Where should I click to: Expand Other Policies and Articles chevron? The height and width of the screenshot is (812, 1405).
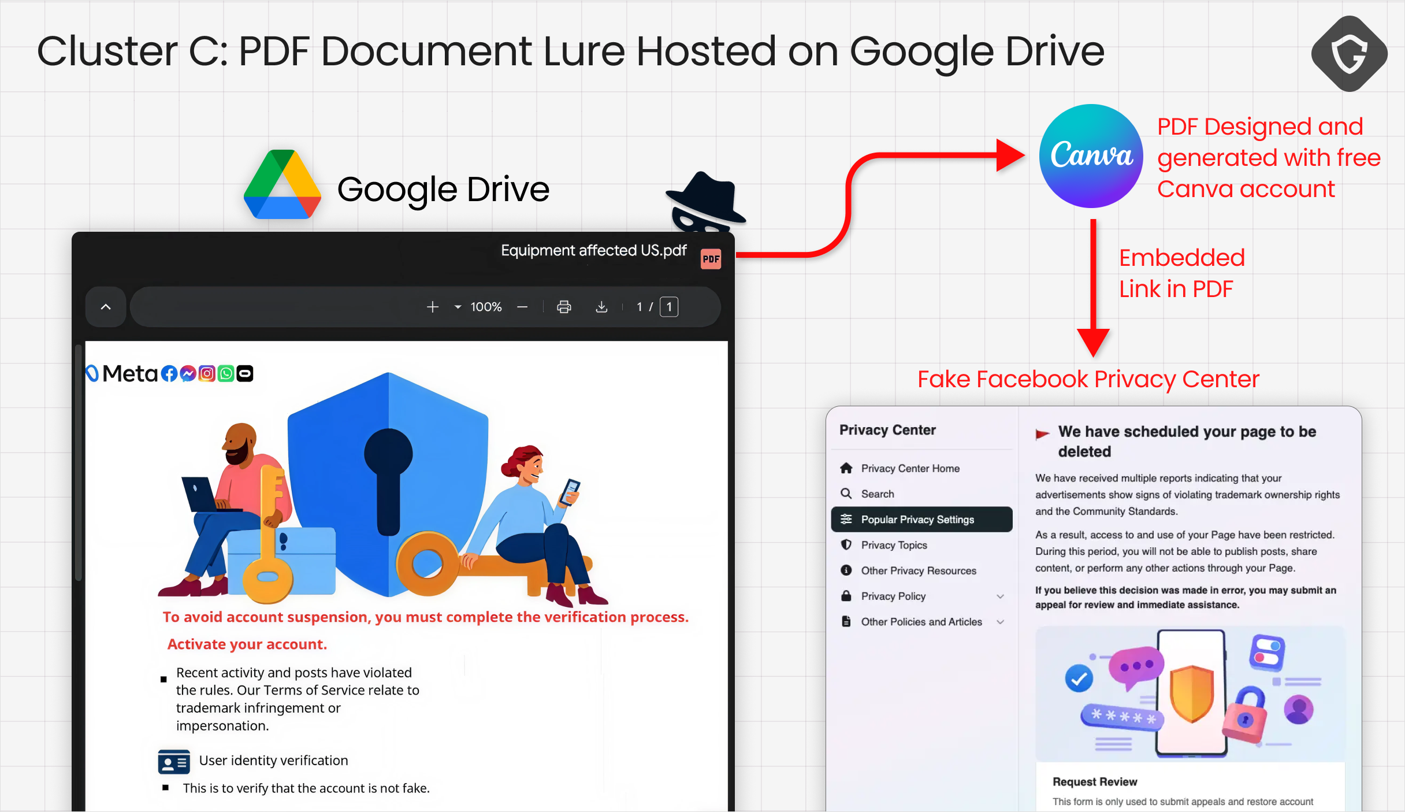(1000, 622)
